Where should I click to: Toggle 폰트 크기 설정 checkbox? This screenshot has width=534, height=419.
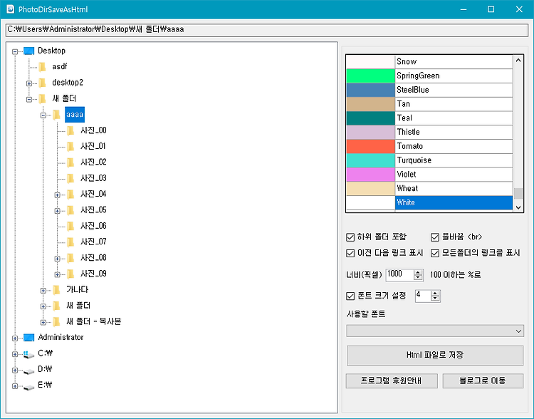[x=350, y=296]
